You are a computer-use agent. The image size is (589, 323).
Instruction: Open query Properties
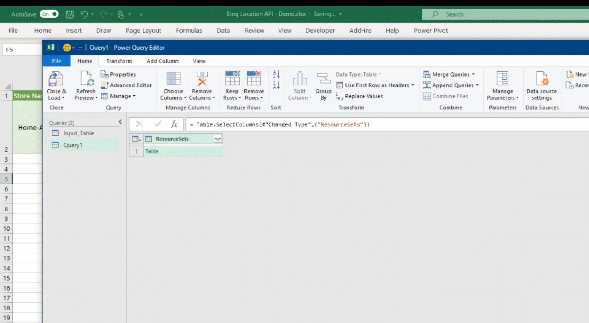pyautogui.click(x=118, y=74)
